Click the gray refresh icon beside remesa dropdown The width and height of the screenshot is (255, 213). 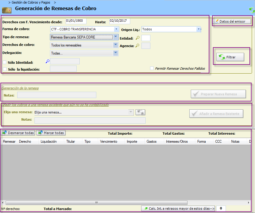tap(140, 112)
